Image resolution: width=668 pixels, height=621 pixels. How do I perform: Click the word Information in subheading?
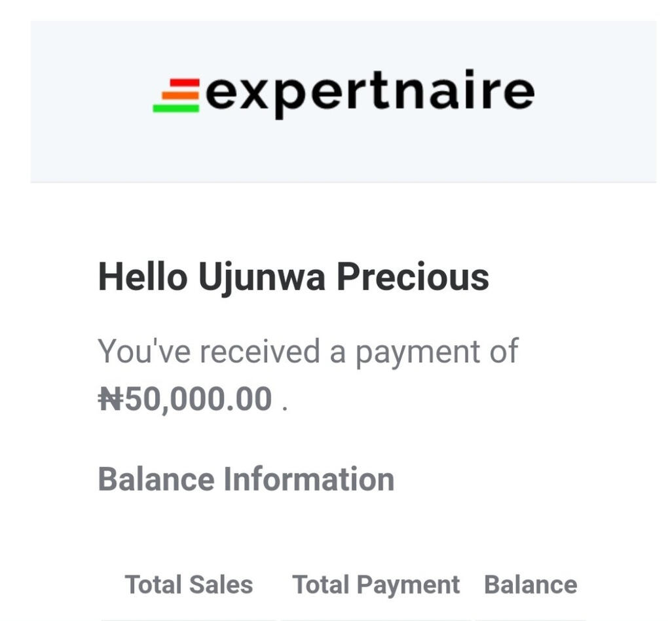pos(309,479)
